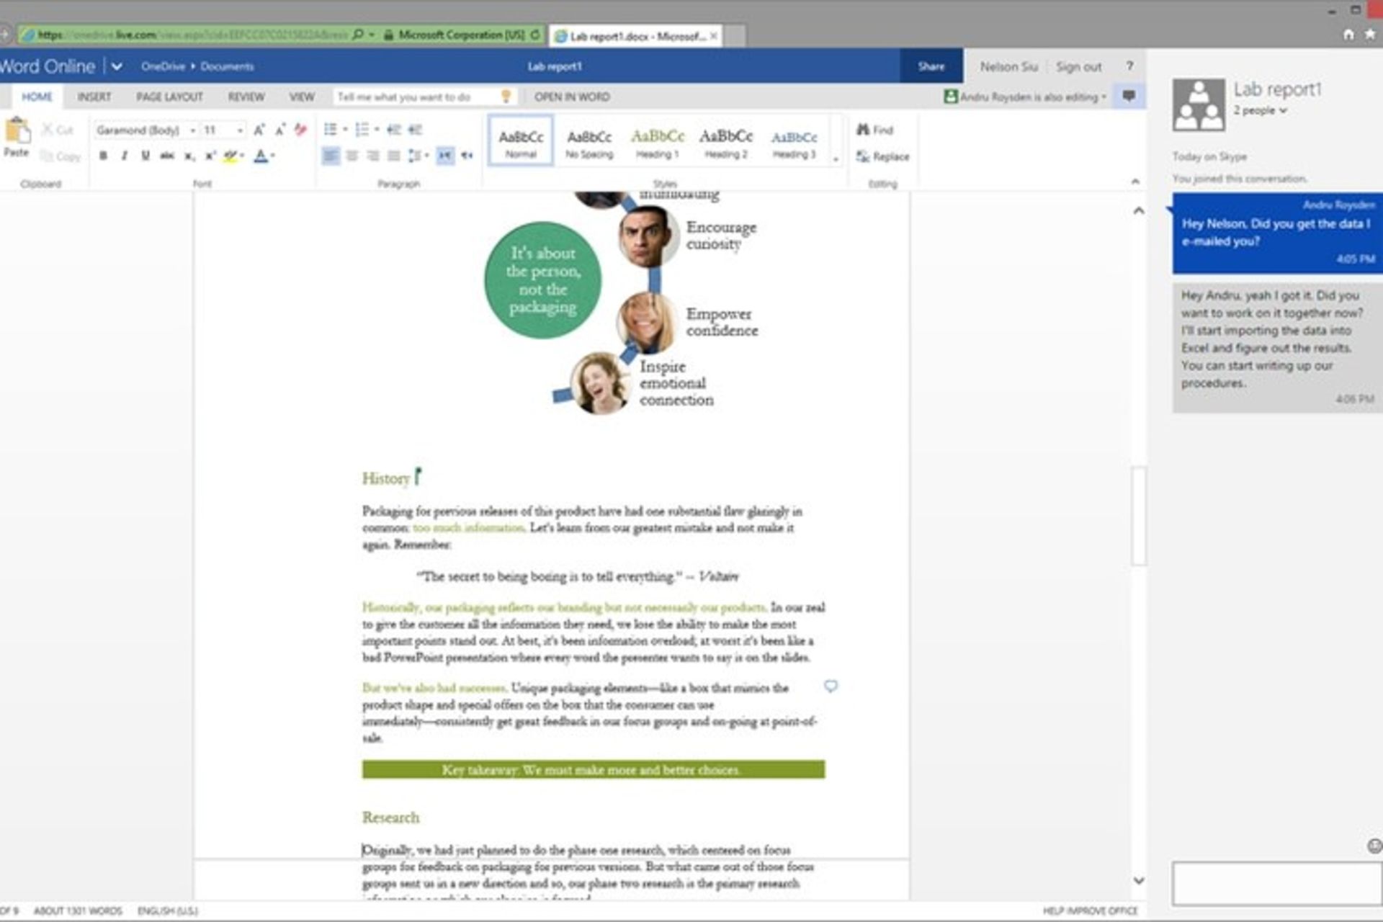Expand the Styles gallery more arrow
The height and width of the screenshot is (922, 1383).
tap(836, 160)
